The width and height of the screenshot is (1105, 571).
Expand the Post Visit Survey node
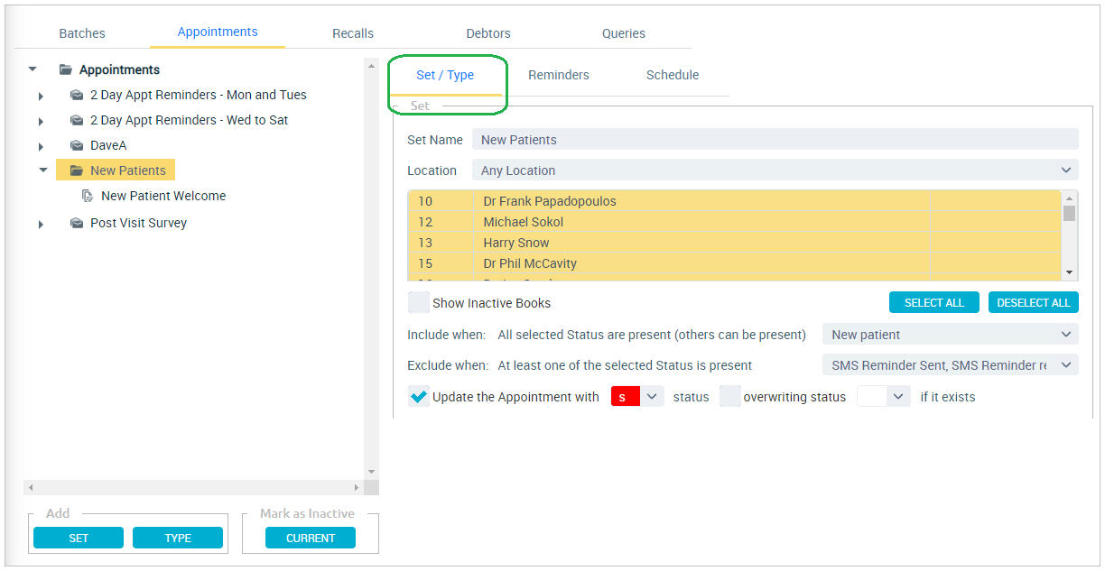pos(41,224)
